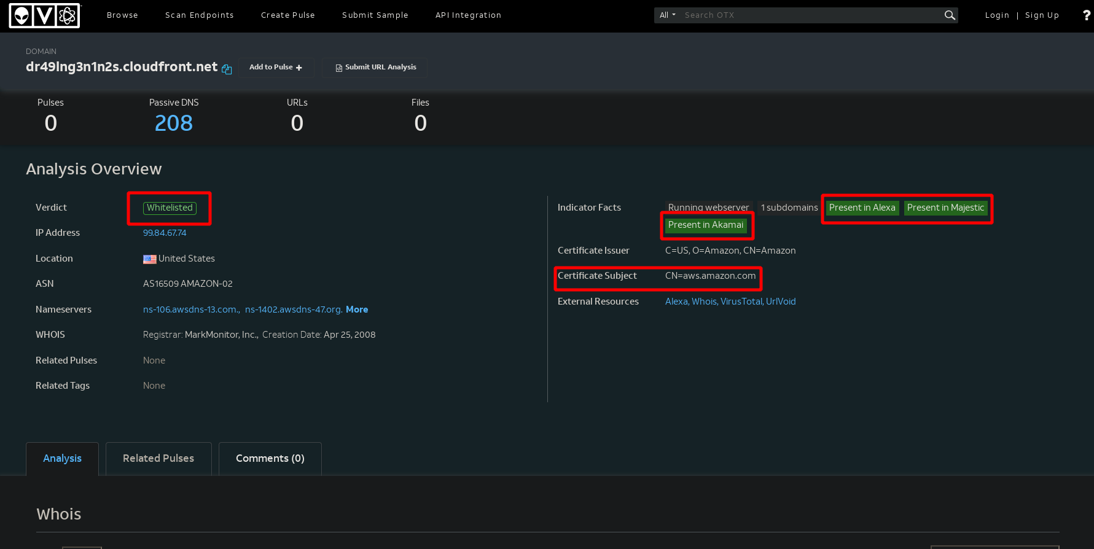
Task: Expand nameservers with More link
Action: click(357, 310)
